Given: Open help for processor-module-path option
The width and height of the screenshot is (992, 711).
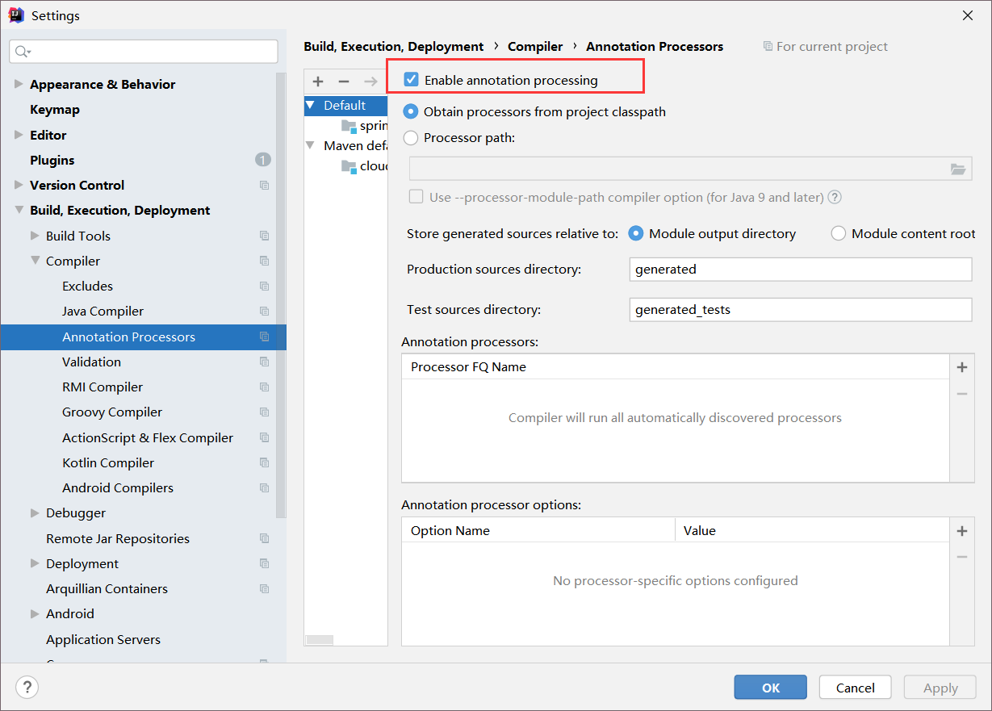Looking at the screenshot, I should point(835,197).
